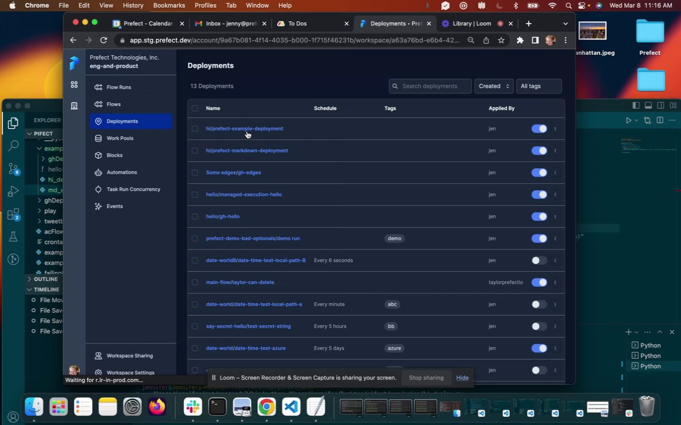Open workspaces grid icon in Prefect rail
Viewport: 681px width, 425px height.
(x=74, y=84)
